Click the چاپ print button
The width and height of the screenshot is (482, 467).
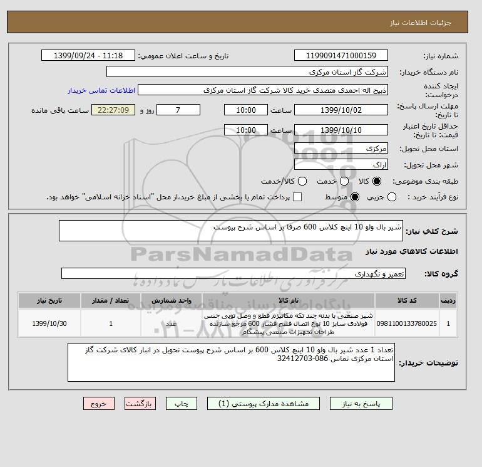(182, 404)
